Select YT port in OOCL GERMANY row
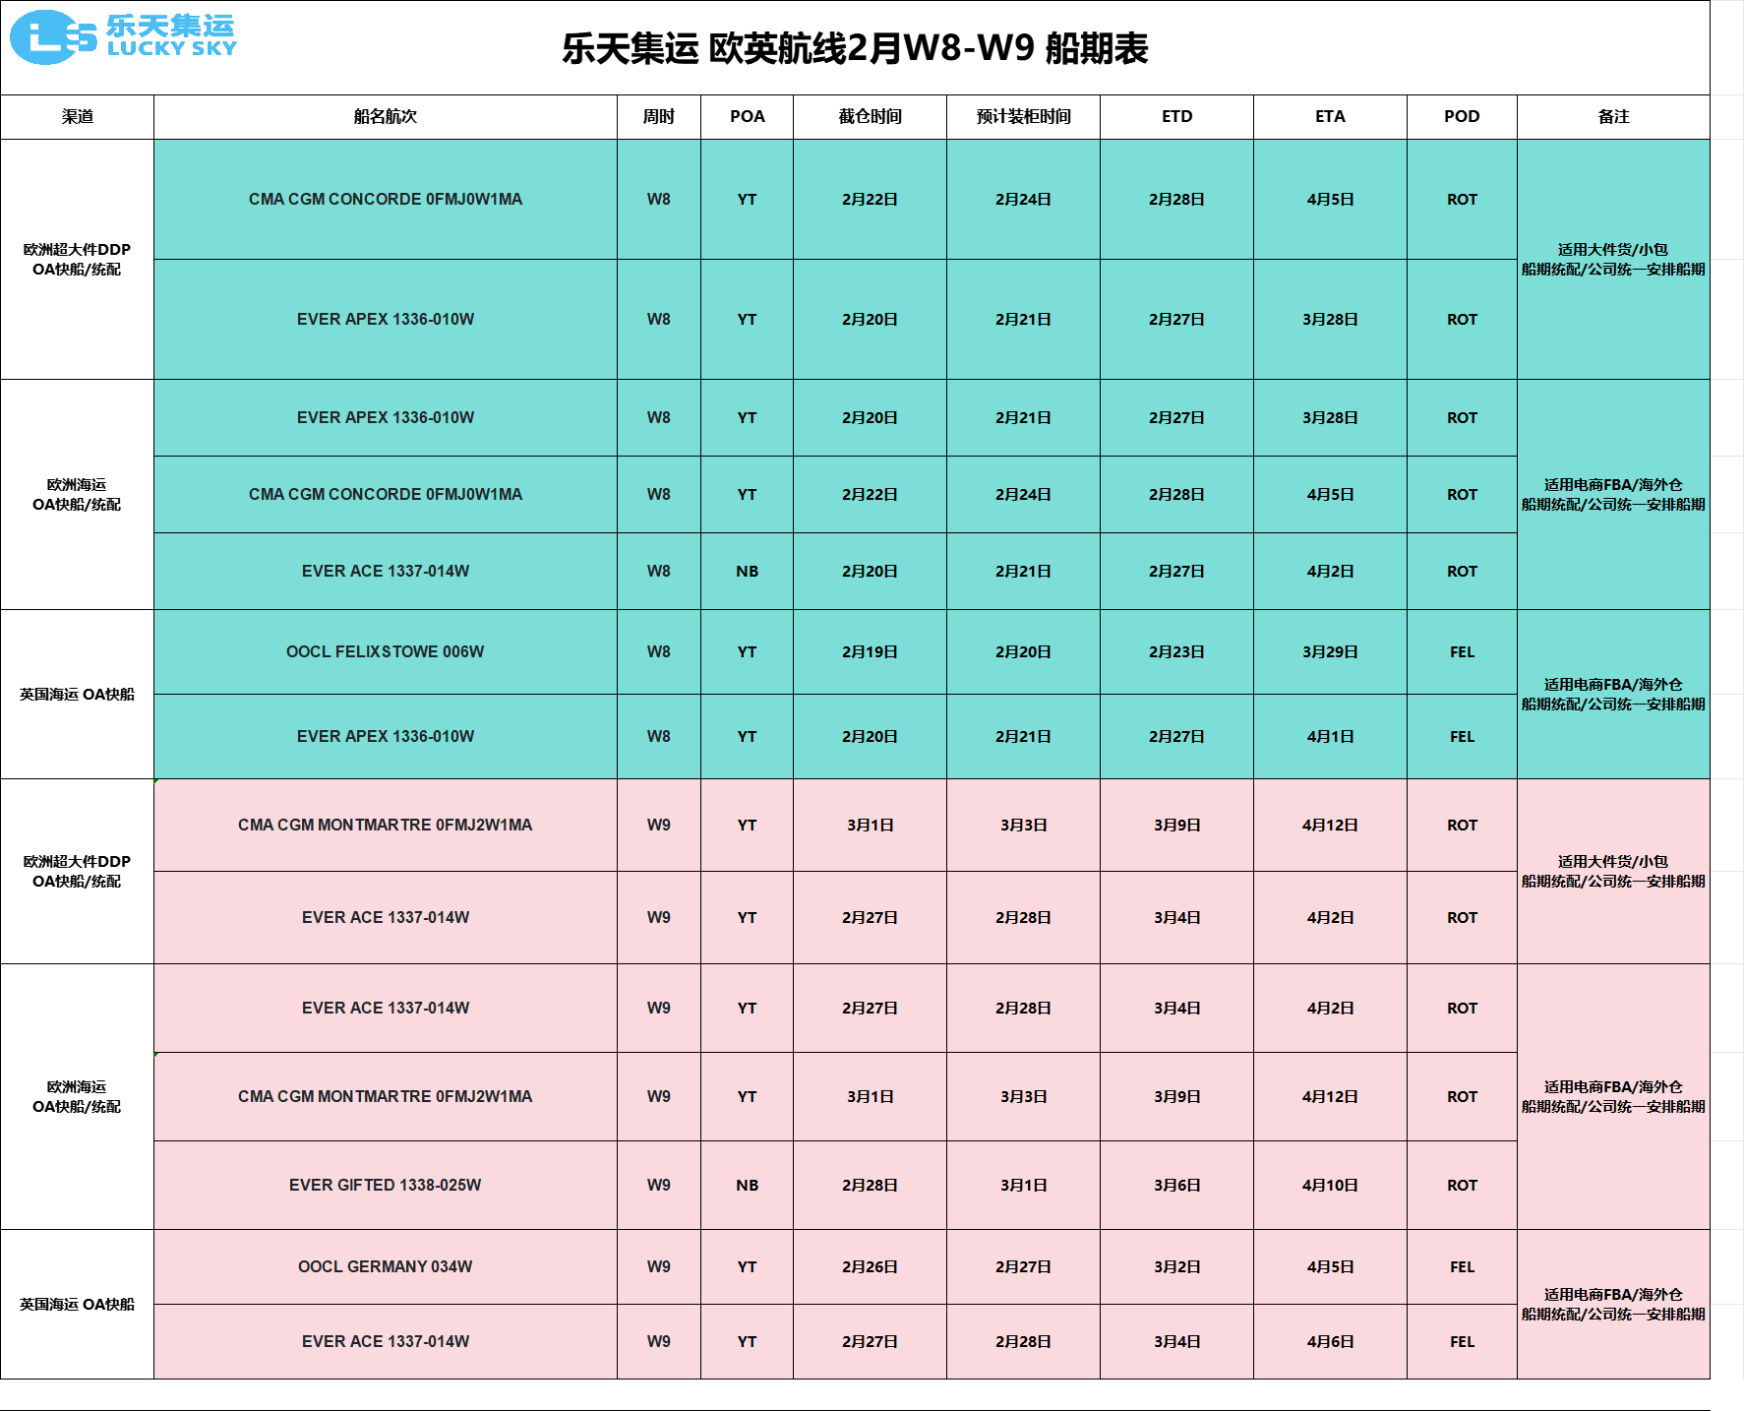The width and height of the screenshot is (1744, 1411). point(748,1267)
